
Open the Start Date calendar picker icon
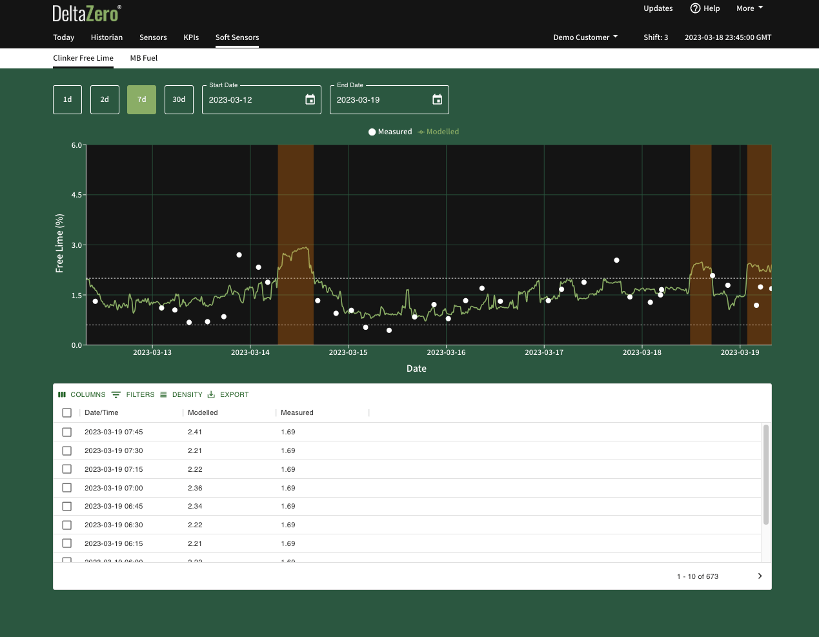pyautogui.click(x=310, y=99)
